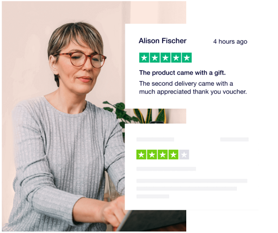
Task: Click the second lime star in lower review
Action: pos(152,155)
